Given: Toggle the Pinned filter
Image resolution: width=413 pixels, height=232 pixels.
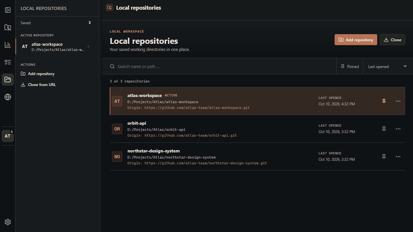Looking at the screenshot, I should click(350, 66).
